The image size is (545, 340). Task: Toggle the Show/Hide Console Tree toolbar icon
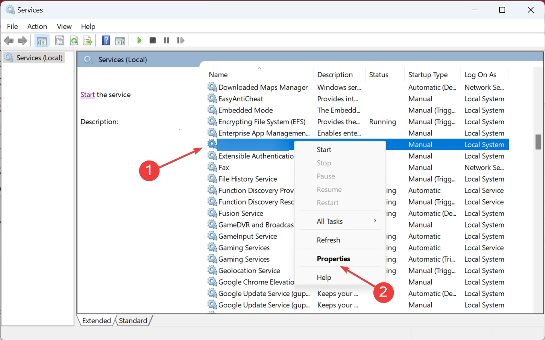(x=41, y=41)
